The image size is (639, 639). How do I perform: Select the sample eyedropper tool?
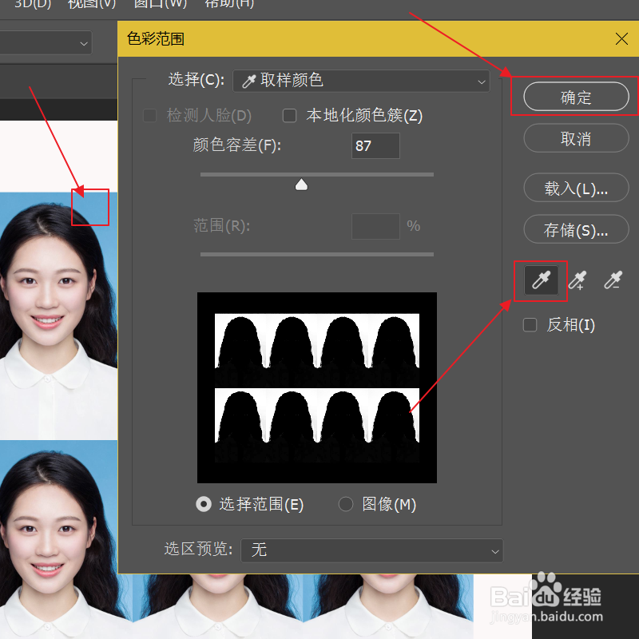click(x=542, y=280)
